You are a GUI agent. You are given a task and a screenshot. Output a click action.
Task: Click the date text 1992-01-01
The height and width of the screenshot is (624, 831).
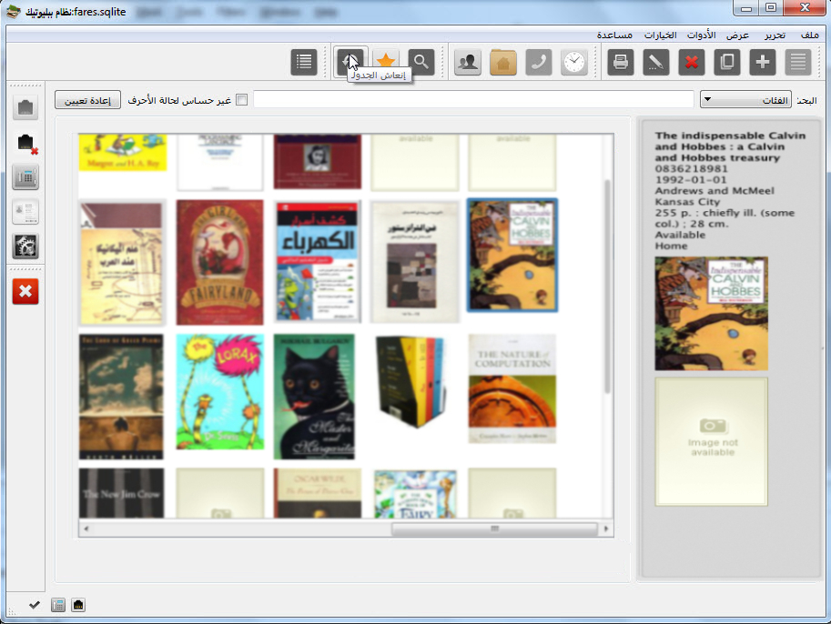691,179
